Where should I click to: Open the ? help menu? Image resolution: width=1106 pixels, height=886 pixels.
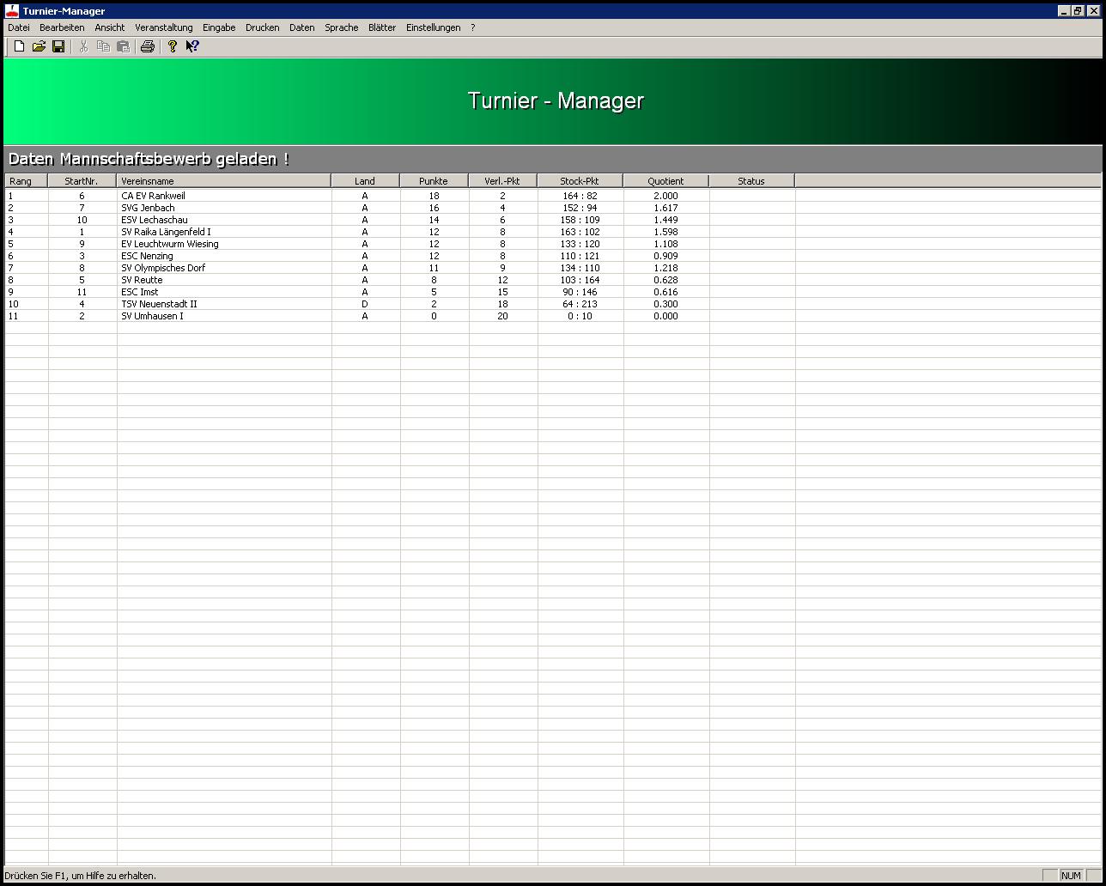tap(472, 27)
